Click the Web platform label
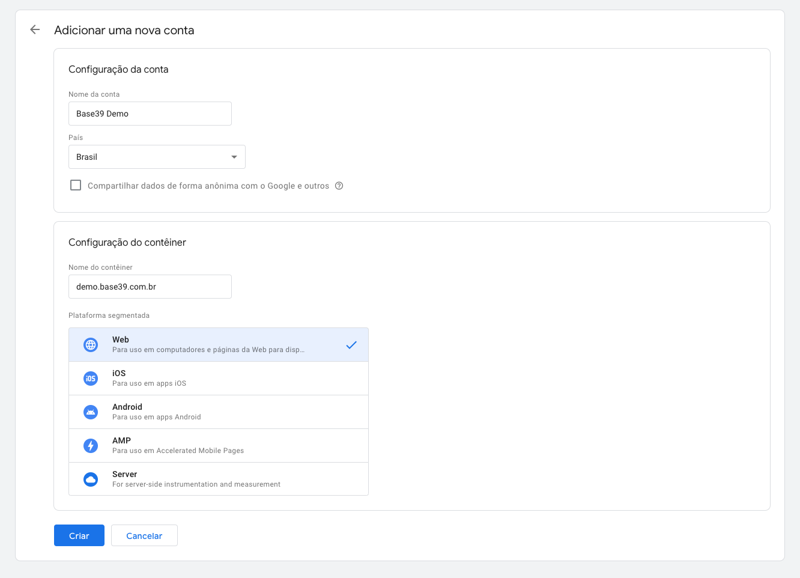This screenshot has height=578, width=800. click(121, 339)
